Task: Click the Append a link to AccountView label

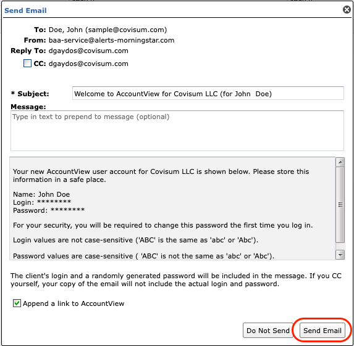Action: point(74,303)
